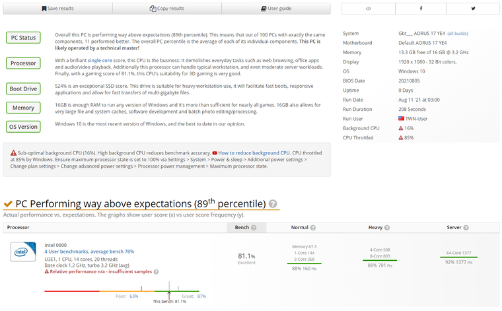Click the BIOS Date 20210805 value
Viewport: 502px width, 311px height.
pyautogui.click(x=409, y=81)
